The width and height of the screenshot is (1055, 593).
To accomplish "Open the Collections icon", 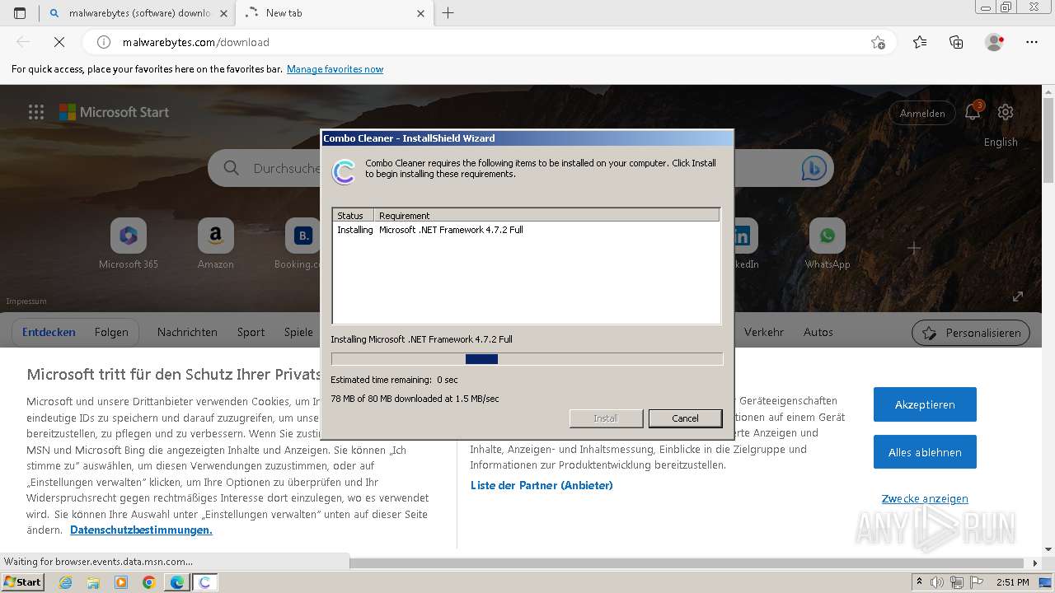I will pos(956,42).
